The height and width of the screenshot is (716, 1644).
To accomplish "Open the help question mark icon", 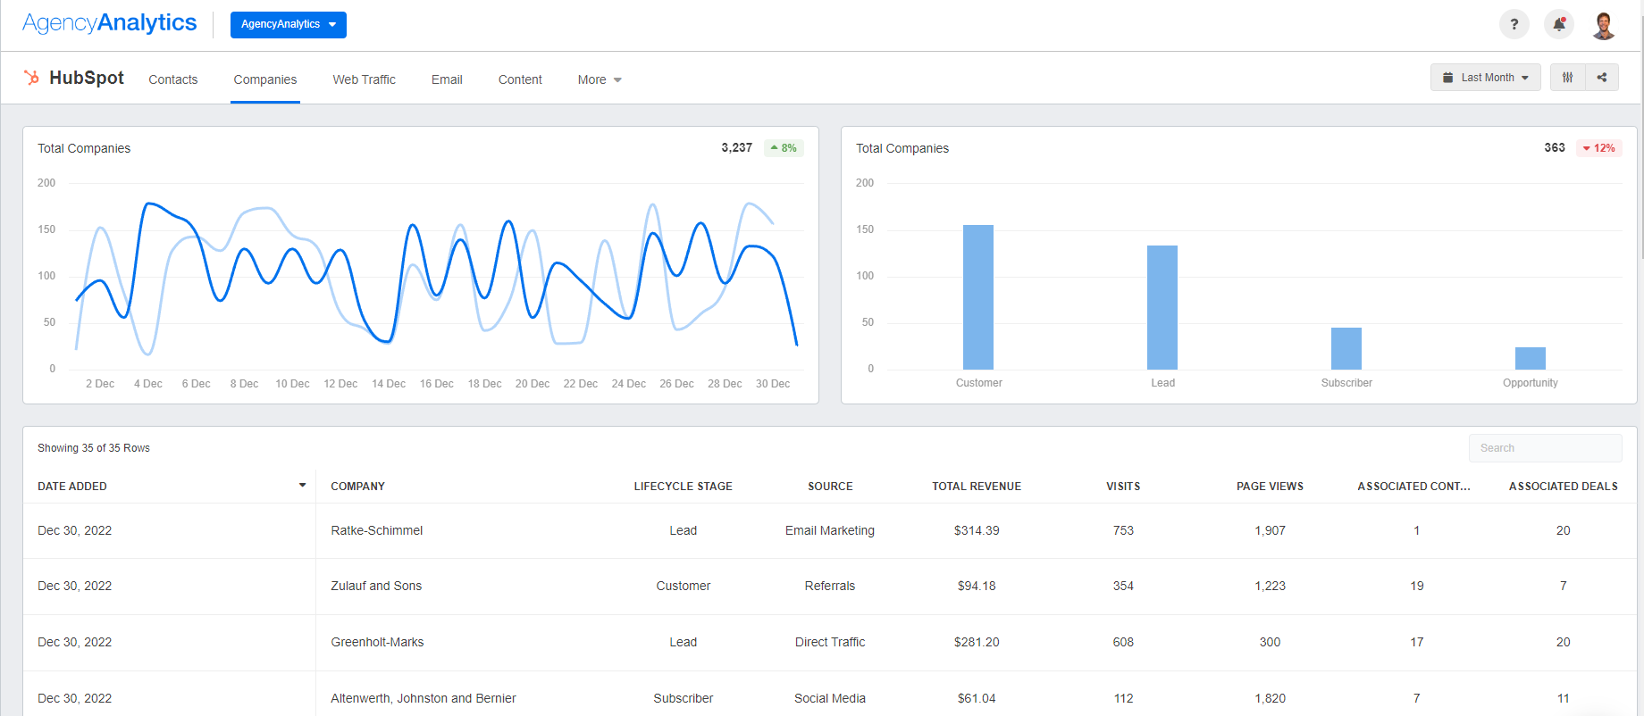I will tap(1514, 24).
